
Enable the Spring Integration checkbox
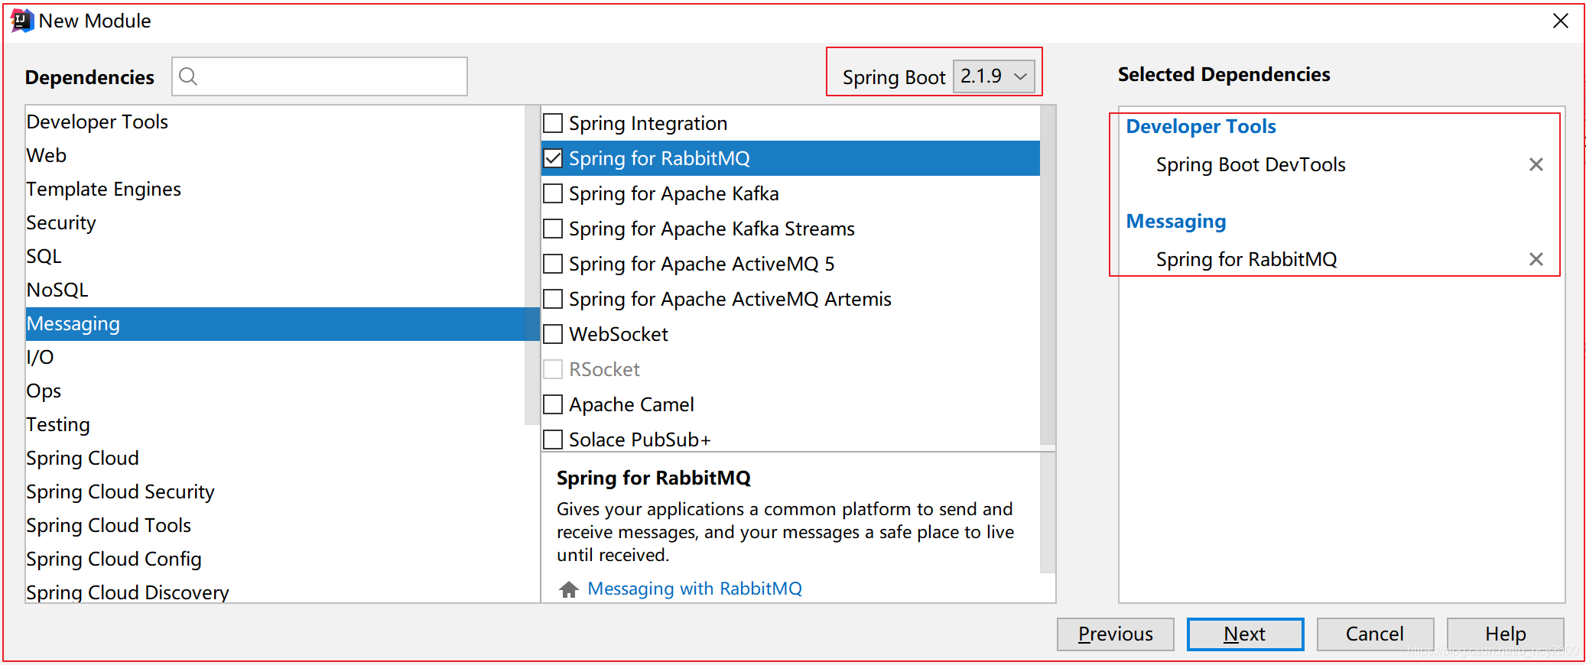tap(553, 123)
